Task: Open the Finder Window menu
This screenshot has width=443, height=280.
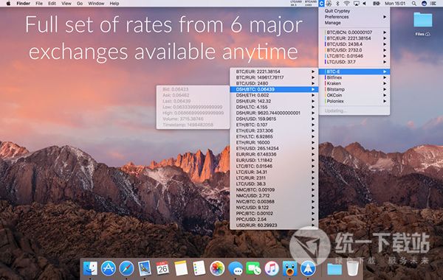Action: [96, 4]
